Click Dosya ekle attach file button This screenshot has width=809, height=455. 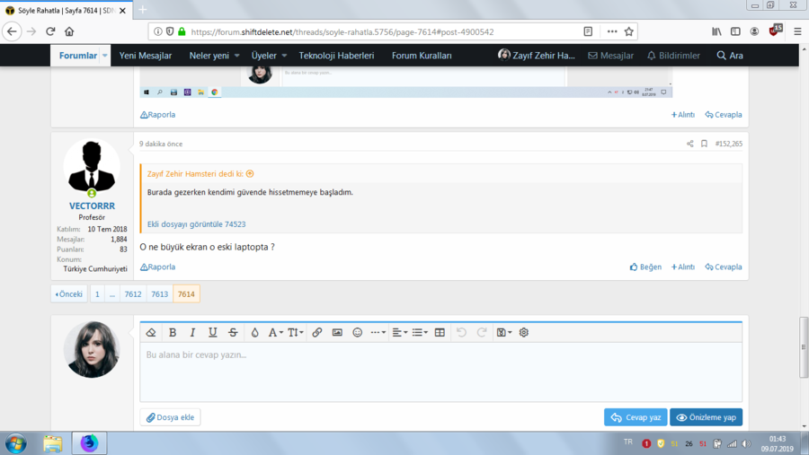coord(170,417)
